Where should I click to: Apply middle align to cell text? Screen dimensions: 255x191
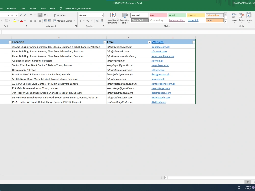35,15
